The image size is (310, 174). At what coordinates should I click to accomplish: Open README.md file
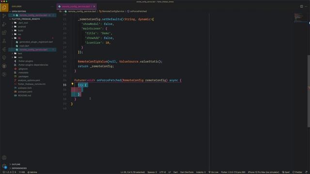point(25,96)
